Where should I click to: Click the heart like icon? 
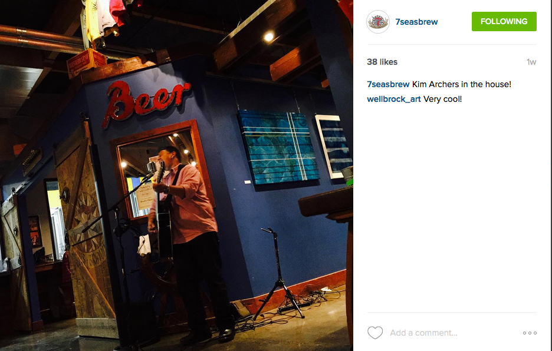375,333
